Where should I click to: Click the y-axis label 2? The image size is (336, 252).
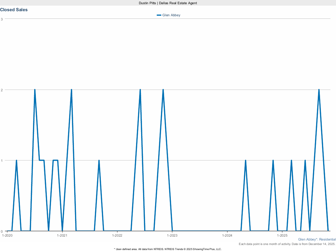[x=2, y=90]
